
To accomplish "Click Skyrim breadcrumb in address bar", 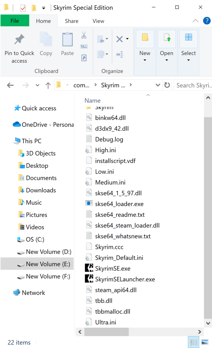I will point(113,85).
